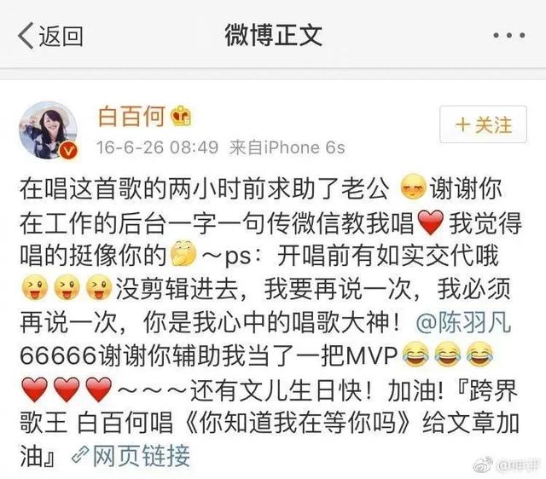546x479 pixels.
Task: Click the first heart in the triple hearts row
Action: point(34,390)
